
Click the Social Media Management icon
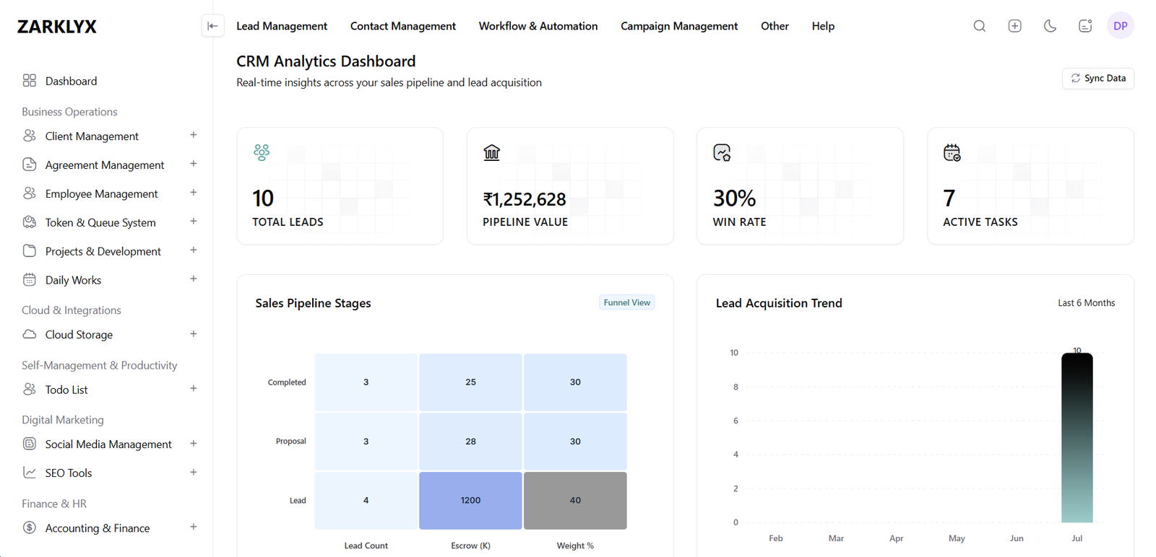[30, 444]
